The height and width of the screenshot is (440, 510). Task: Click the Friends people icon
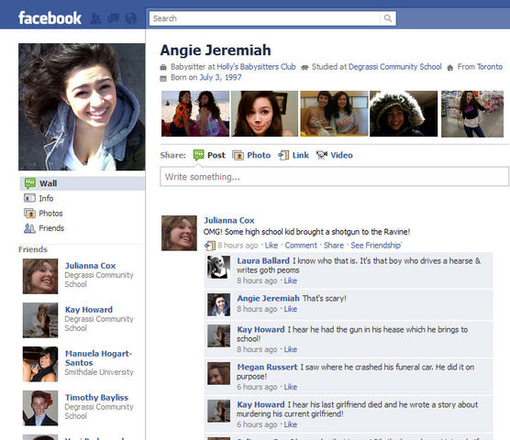click(29, 228)
